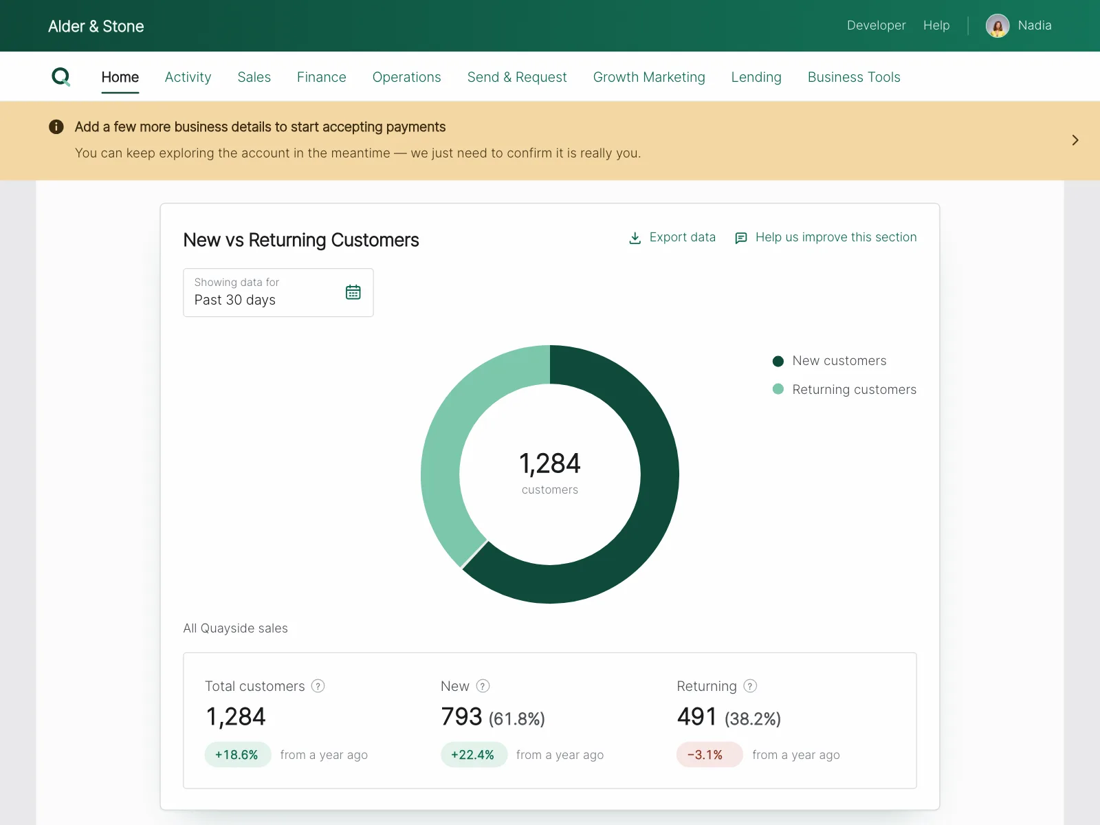
Task: Click the 793 (61.8%) New value
Action: [493, 717]
